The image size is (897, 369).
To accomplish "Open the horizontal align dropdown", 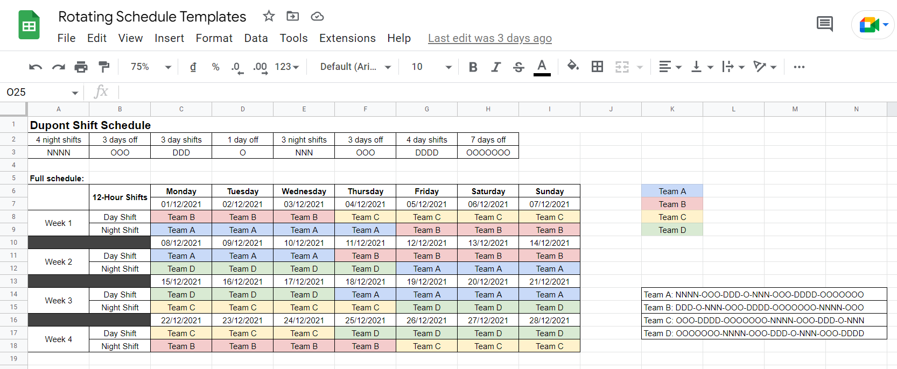I will coord(669,66).
